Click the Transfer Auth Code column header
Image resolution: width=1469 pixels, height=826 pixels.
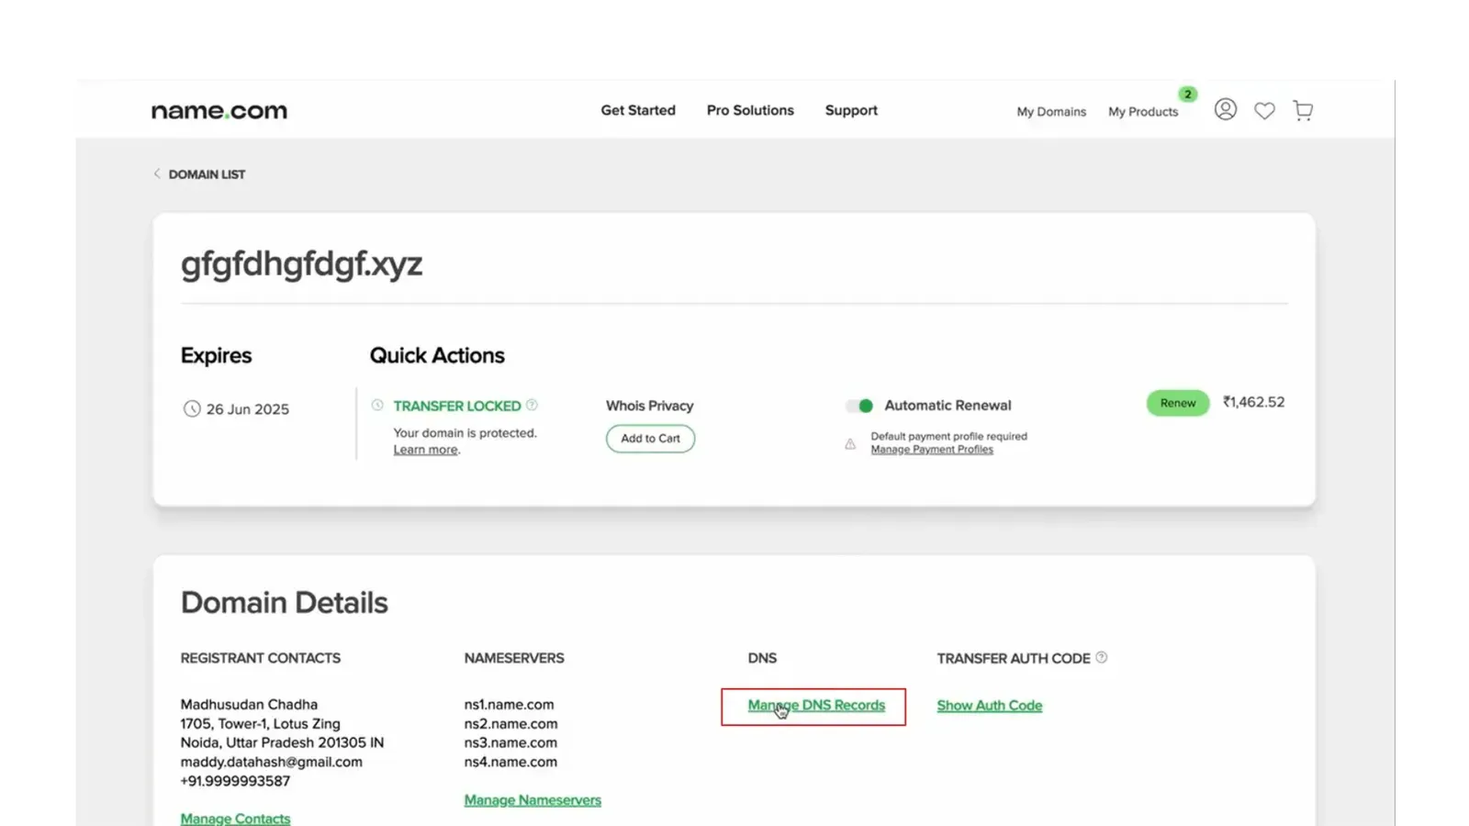(1014, 658)
